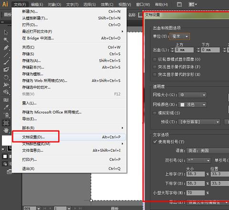Screen dimensions: 229x210
Task: Click the stroke color swatch
Action: (x=10, y=148)
